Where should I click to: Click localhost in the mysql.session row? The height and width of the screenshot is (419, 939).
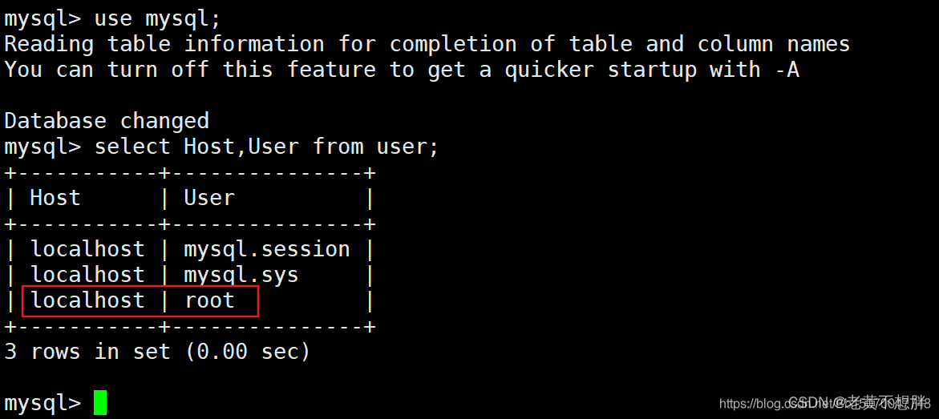87,249
